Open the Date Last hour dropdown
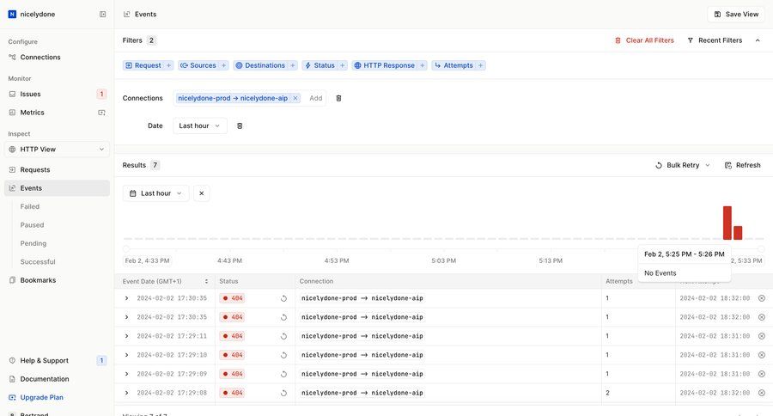This screenshot has height=416, width=773. click(199, 125)
